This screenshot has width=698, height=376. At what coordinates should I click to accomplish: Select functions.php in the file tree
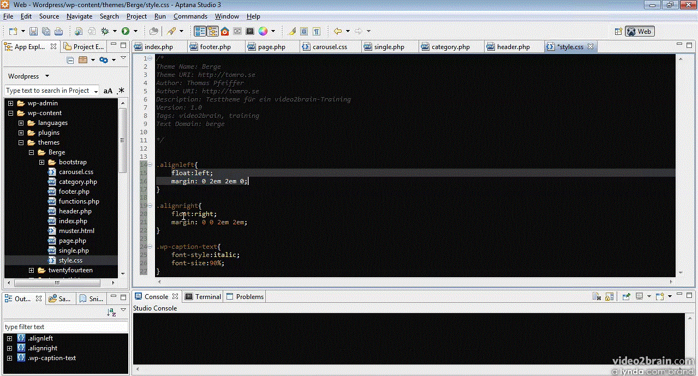point(79,201)
